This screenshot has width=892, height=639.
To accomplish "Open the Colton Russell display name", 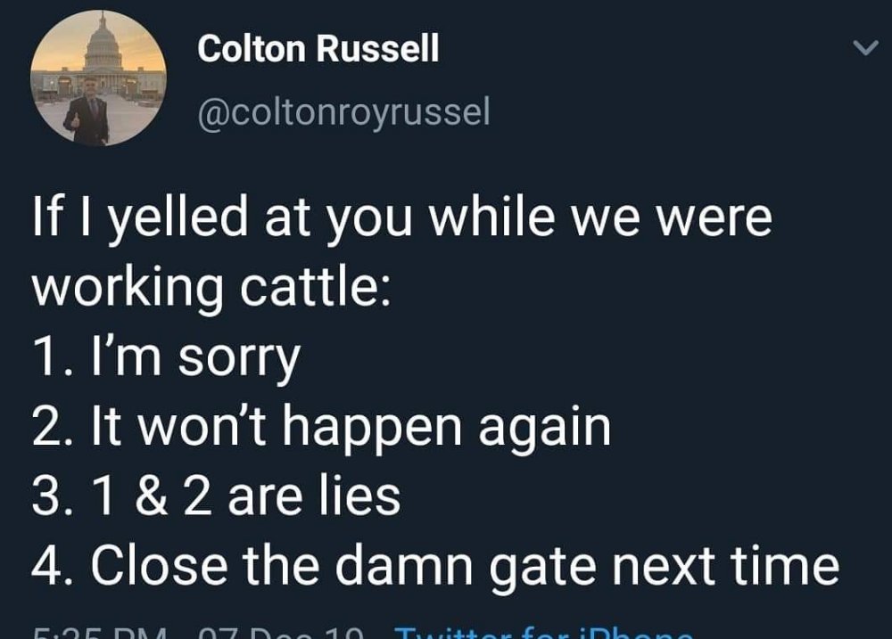I will pyautogui.click(x=318, y=48).
